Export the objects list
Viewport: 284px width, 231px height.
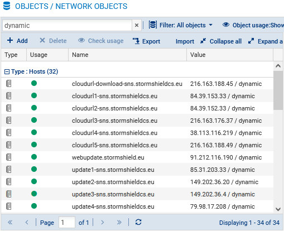146,41
